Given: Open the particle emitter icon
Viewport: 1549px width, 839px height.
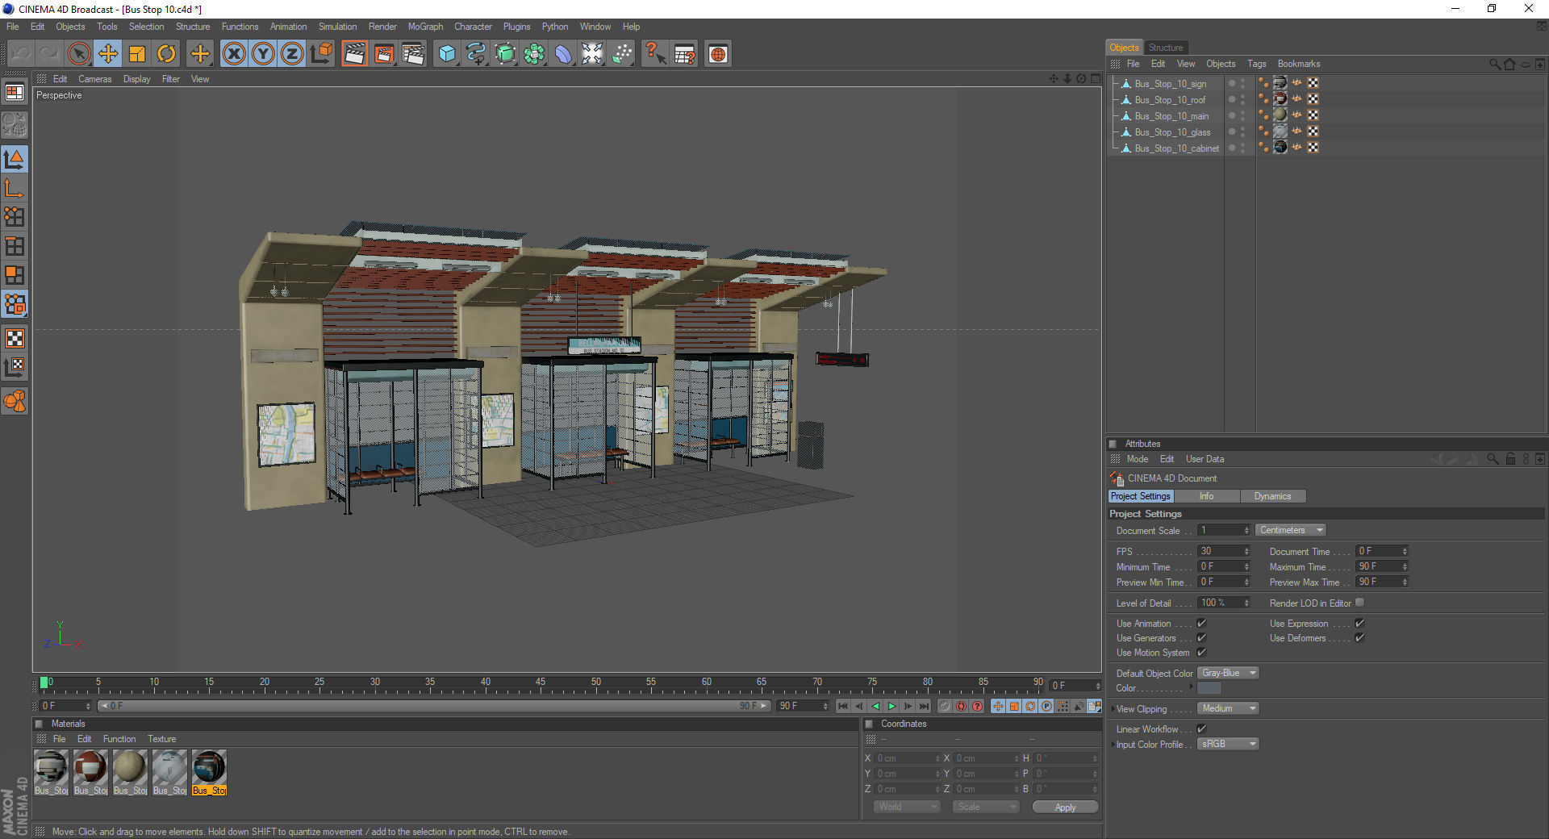Looking at the screenshot, I should coord(621,54).
